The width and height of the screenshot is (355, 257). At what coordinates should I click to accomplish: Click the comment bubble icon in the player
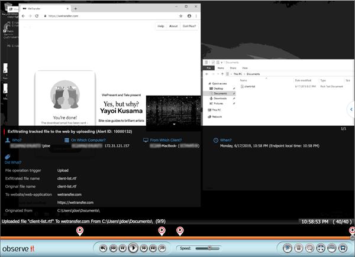tap(309, 248)
